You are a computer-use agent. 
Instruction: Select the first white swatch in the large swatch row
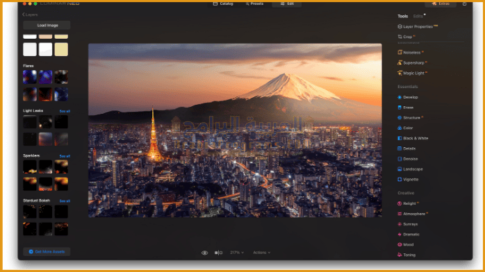pos(30,49)
